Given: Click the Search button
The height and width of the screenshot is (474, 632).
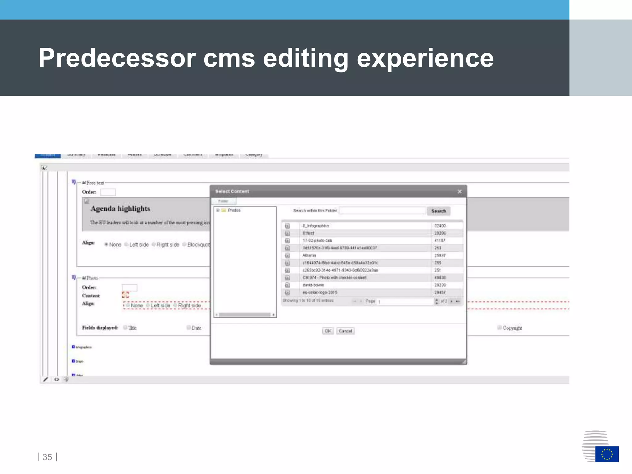Looking at the screenshot, I should [x=439, y=211].
